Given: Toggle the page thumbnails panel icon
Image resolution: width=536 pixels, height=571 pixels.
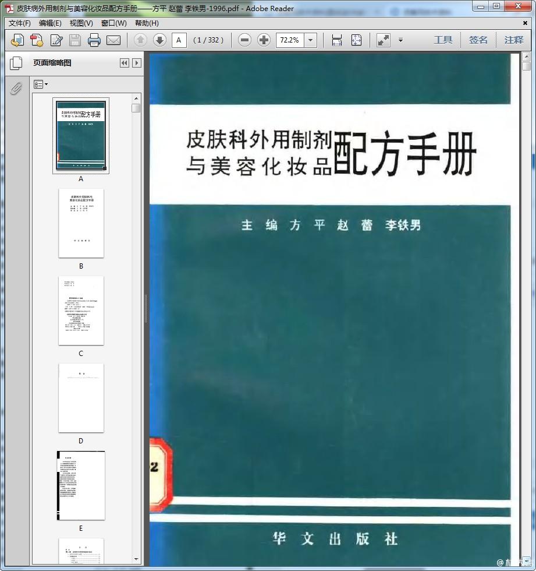Looking at the screenshot, I should tap(16, 63).
